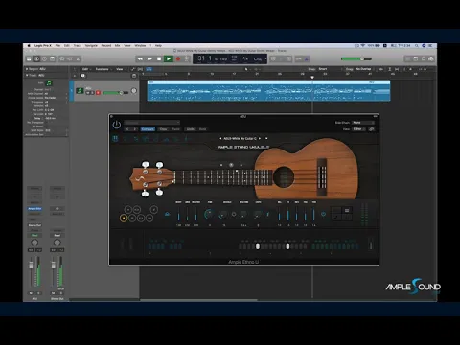
Task: Open the Mixer from the control bar
Action: click(x=70, y=58)
